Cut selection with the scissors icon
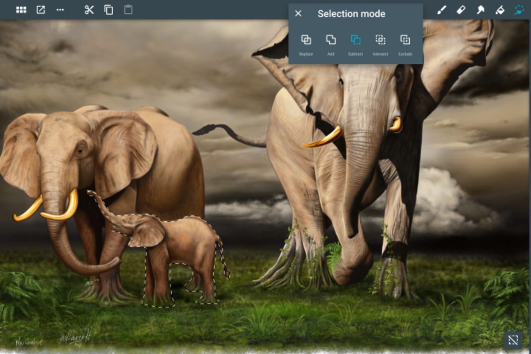 [x=89, y=10]
